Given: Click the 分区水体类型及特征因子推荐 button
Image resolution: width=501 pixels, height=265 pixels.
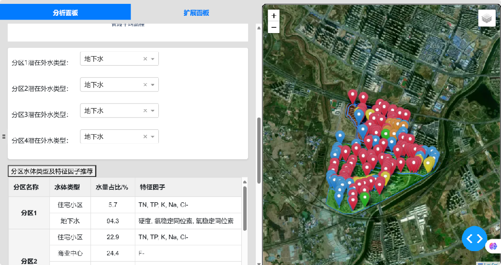Looking at the screenshot, I should click(x=52, y=171).
